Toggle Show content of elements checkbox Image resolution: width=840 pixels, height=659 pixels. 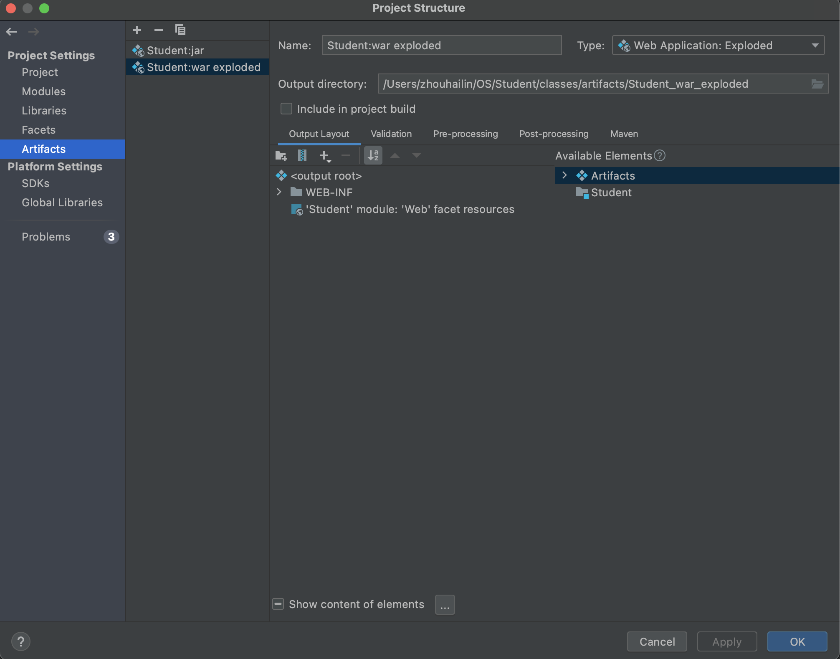click(278, 604)
